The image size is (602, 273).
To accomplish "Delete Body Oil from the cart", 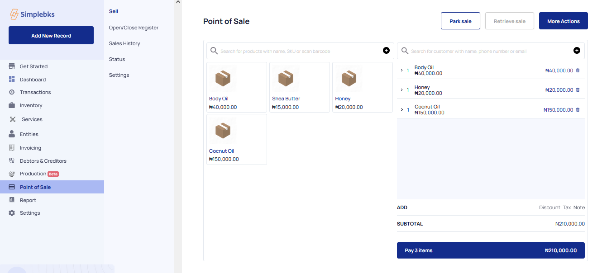I will pyautogui.click(x=578, y=71).
